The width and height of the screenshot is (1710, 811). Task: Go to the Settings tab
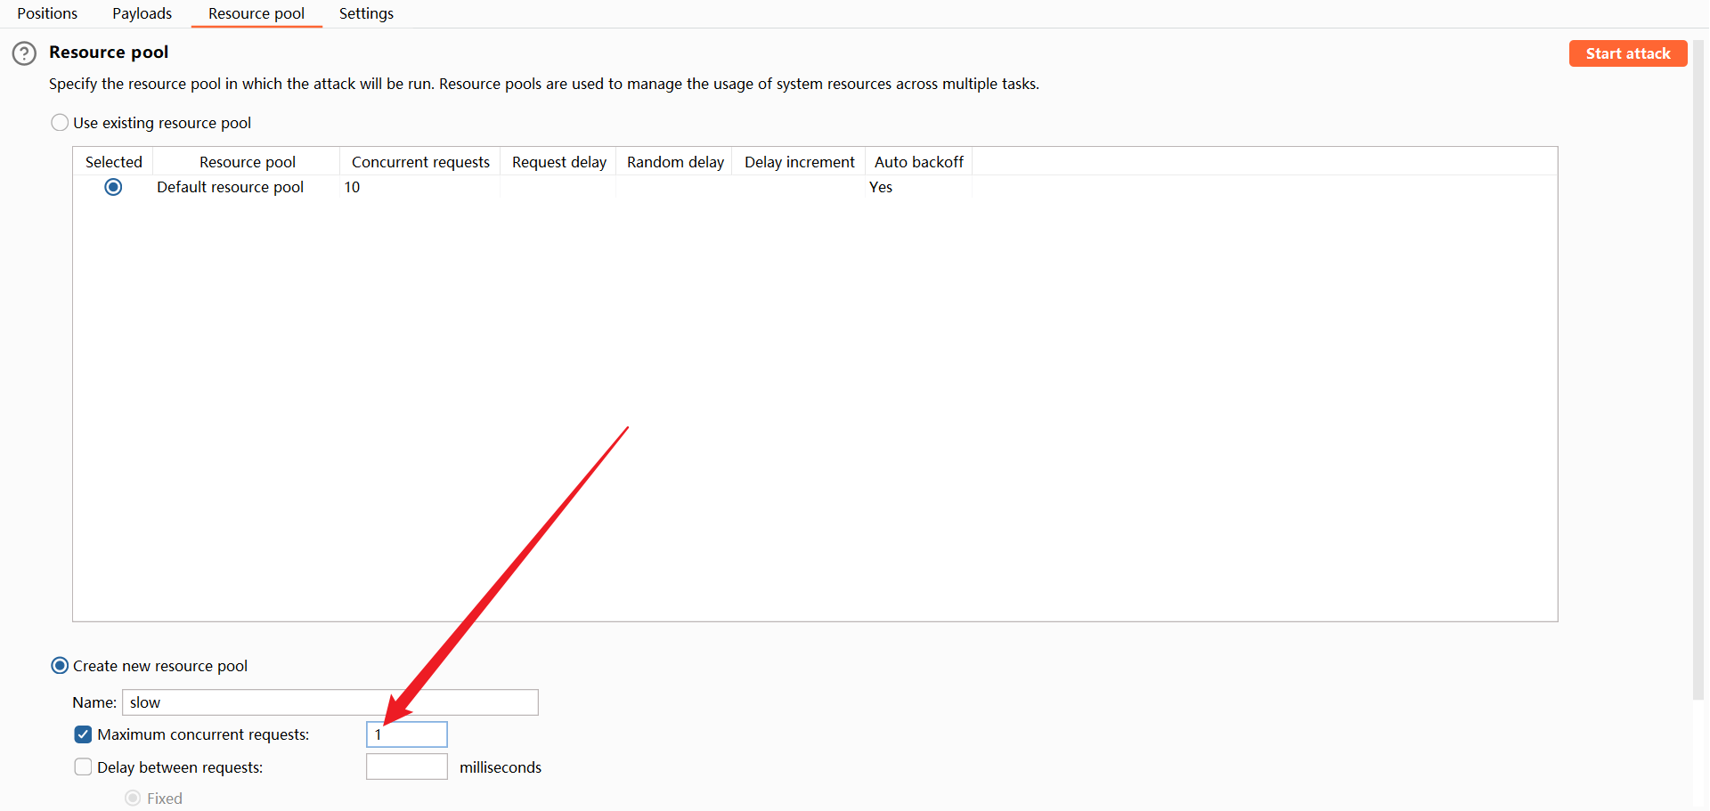coord(366,13)
